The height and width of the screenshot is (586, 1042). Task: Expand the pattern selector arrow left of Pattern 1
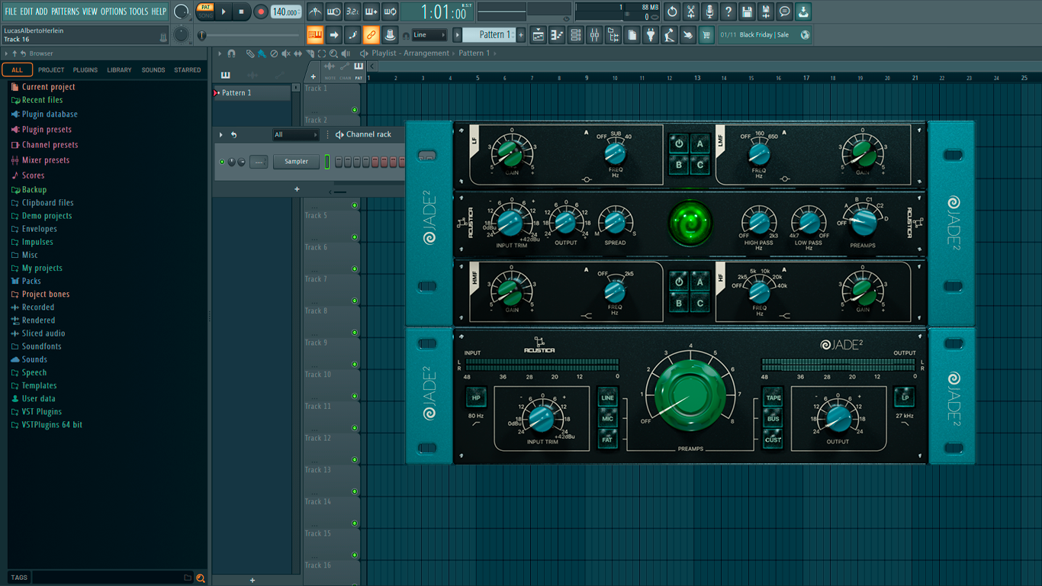tap(458, 35)
